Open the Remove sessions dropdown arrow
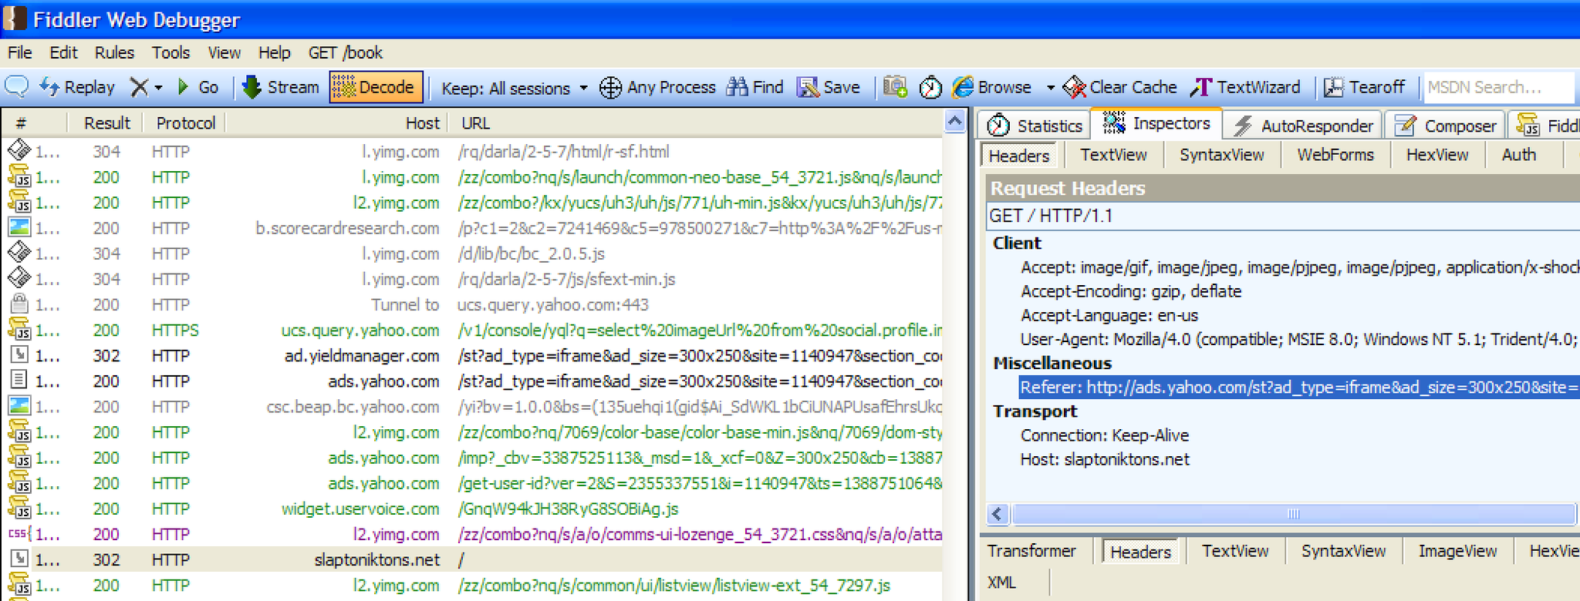Image resolution: width=1580 pixels, height=601 pixels. 159,88
